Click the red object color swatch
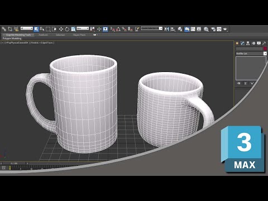 click(x=265, y=49)
